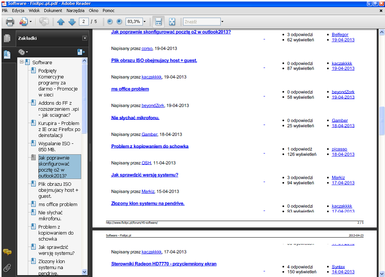Open link 'Problem z kopiowaniem do schowka'
The height and width of the screenshot is (277, 385).
point(150,146)
